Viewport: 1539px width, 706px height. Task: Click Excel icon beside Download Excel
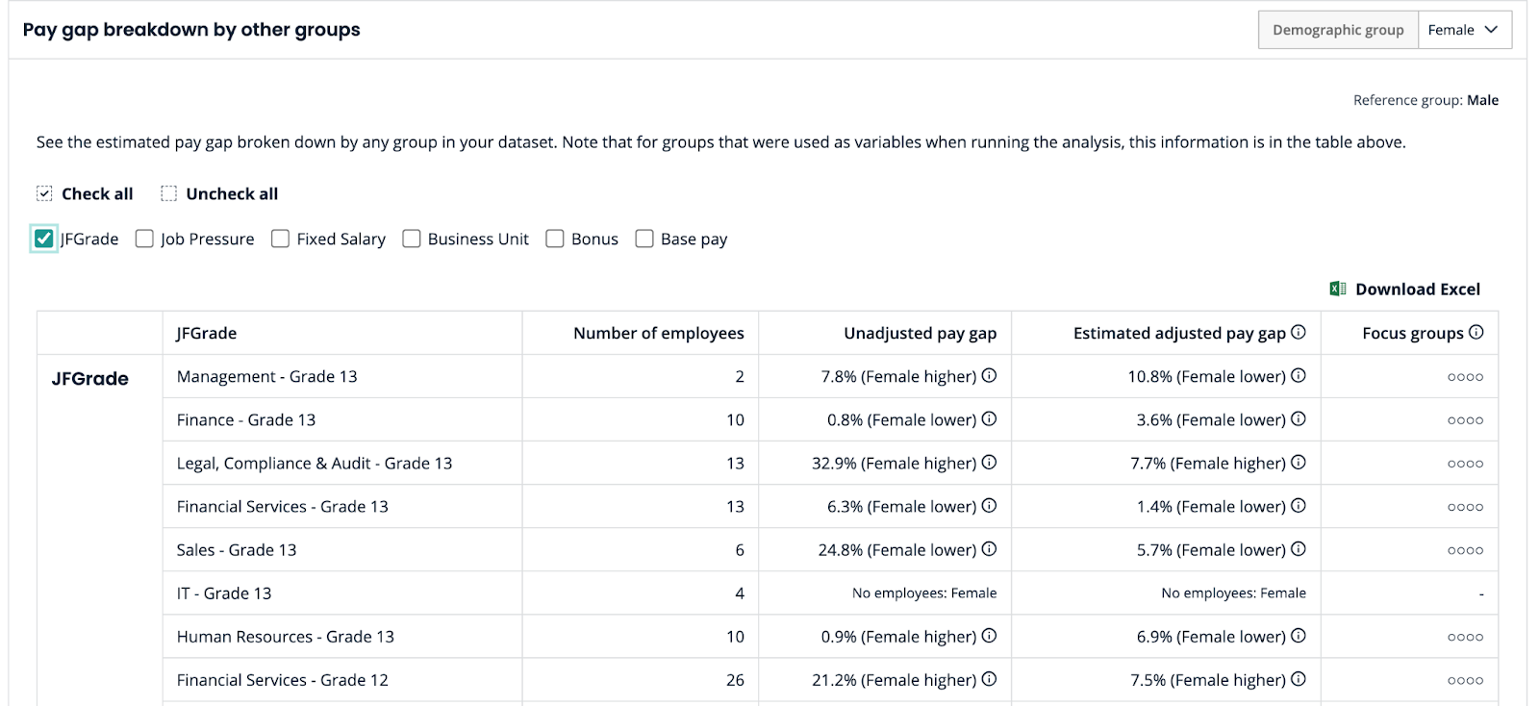[1337, 289]
